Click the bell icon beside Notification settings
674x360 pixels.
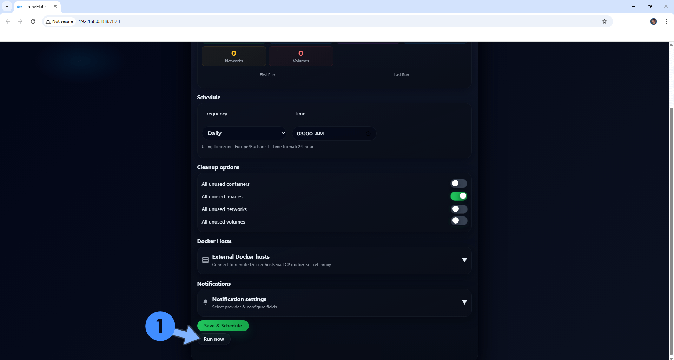205,302
